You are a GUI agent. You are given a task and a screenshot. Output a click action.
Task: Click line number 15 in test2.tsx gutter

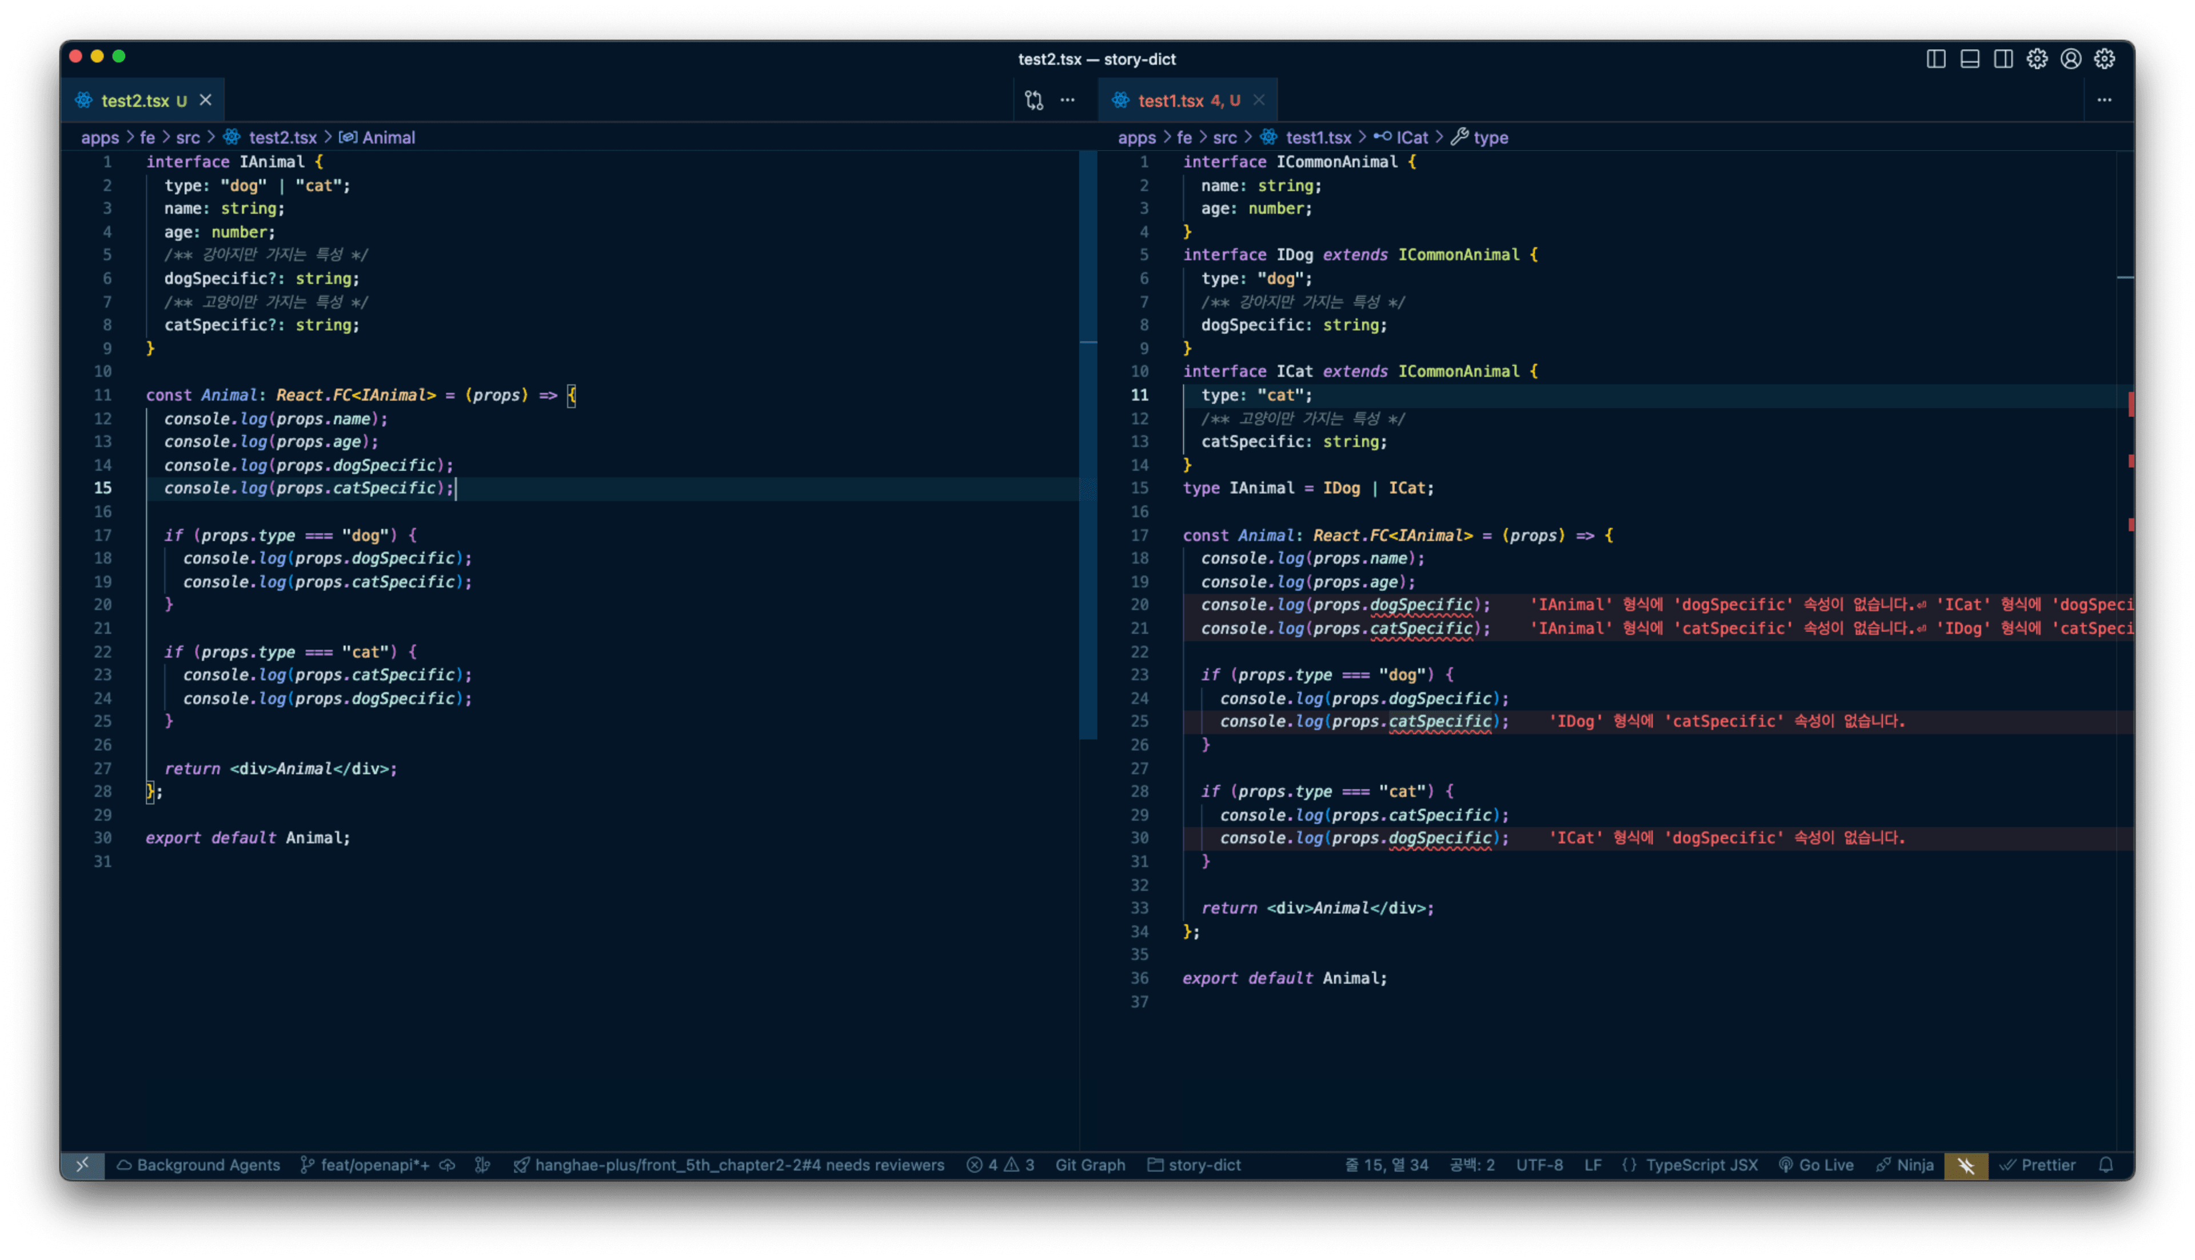click(103, 488)
